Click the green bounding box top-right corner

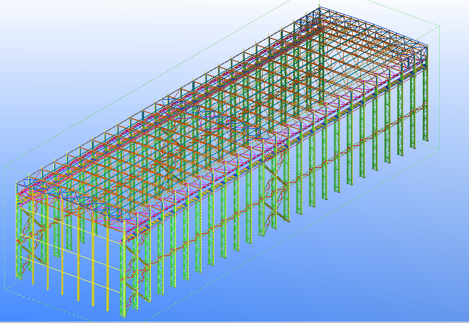[439, 27]
